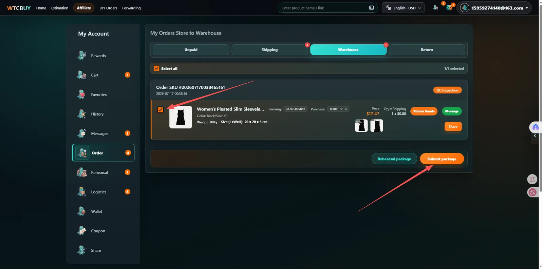Click the Messages dinosaur icon
This screenshot has width=543, height=269.
click(x=81, y=133)
